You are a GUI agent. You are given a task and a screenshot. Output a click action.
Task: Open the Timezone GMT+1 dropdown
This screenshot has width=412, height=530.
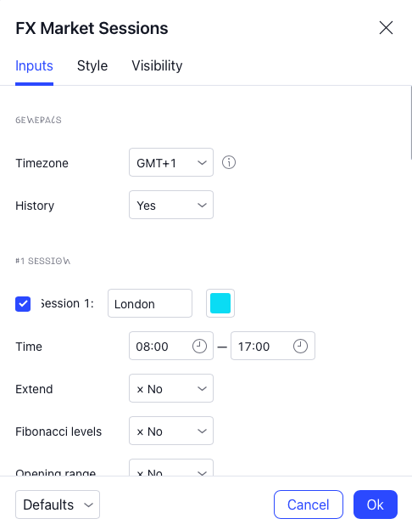pyautogui.click(x=171, y=162)
